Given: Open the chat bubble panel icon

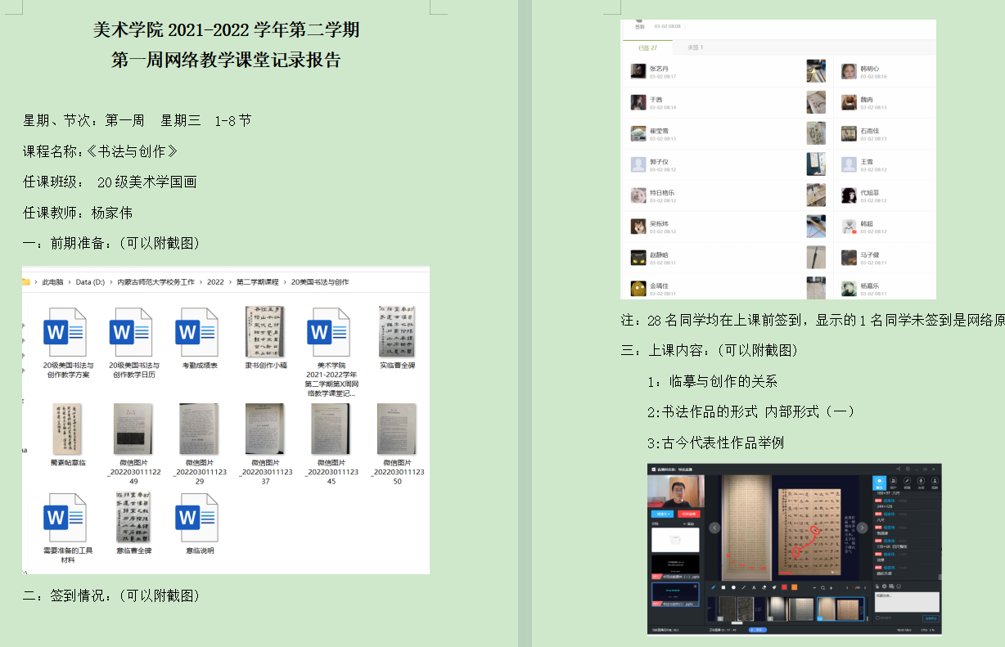Looking at the screenshot, I should pyautogui.click(x=880, y=483).
